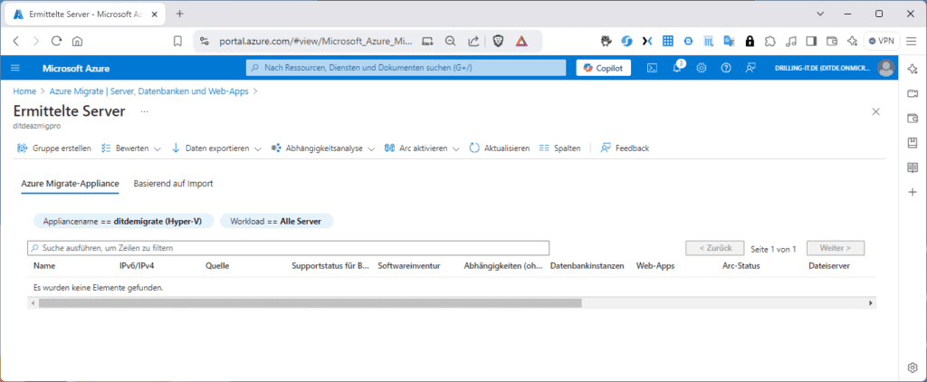927x382 pixels.
Task: Click the Softwareinventur column header
Action: pyautogui.click(x=410, y=266)
